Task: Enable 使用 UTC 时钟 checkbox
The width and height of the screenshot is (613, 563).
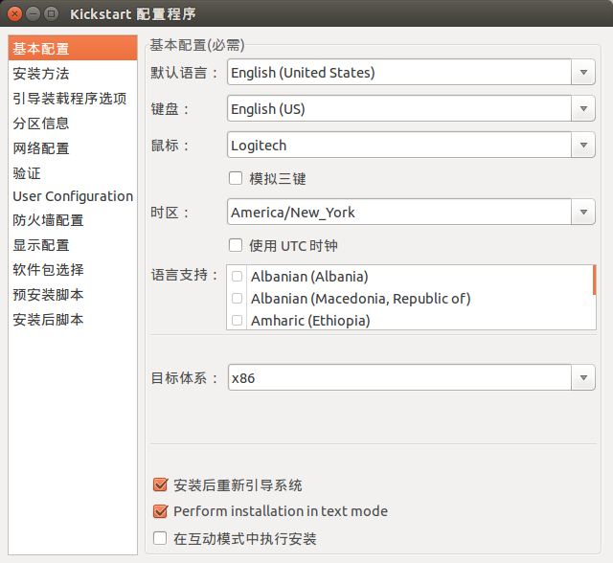Action: click(236, 245)
